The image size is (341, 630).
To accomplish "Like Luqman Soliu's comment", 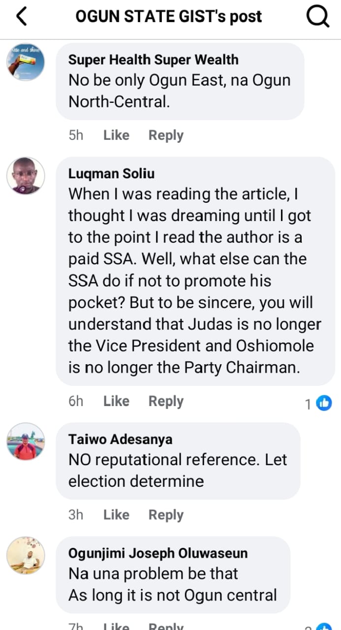I will 116,401.
